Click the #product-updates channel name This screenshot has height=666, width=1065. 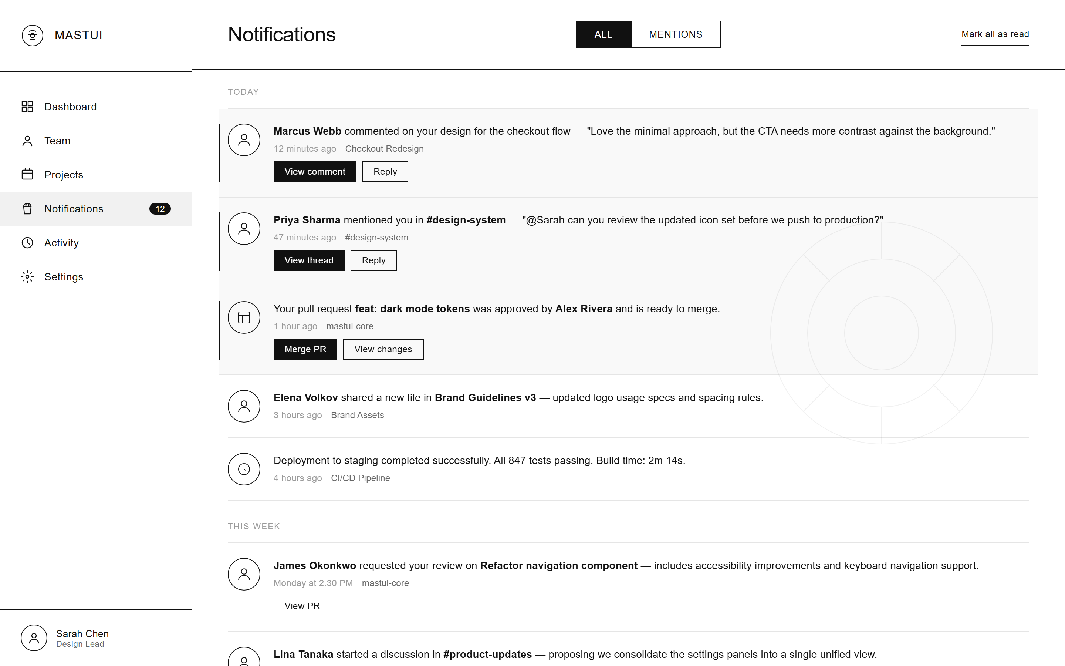488,655
